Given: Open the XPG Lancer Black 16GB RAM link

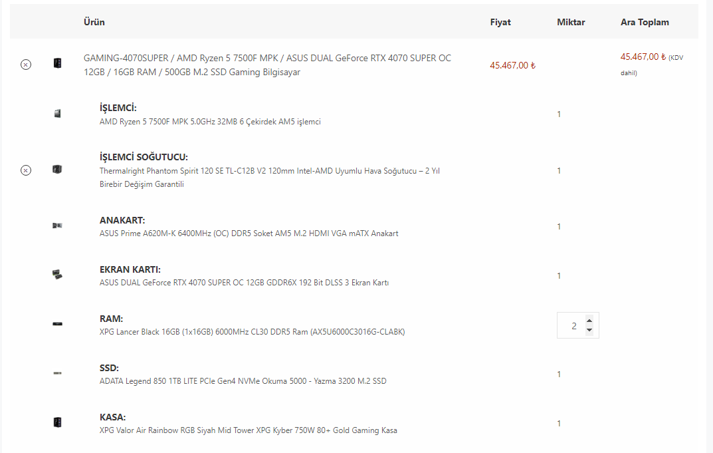Looking at the screenshot, I should 252,331.
